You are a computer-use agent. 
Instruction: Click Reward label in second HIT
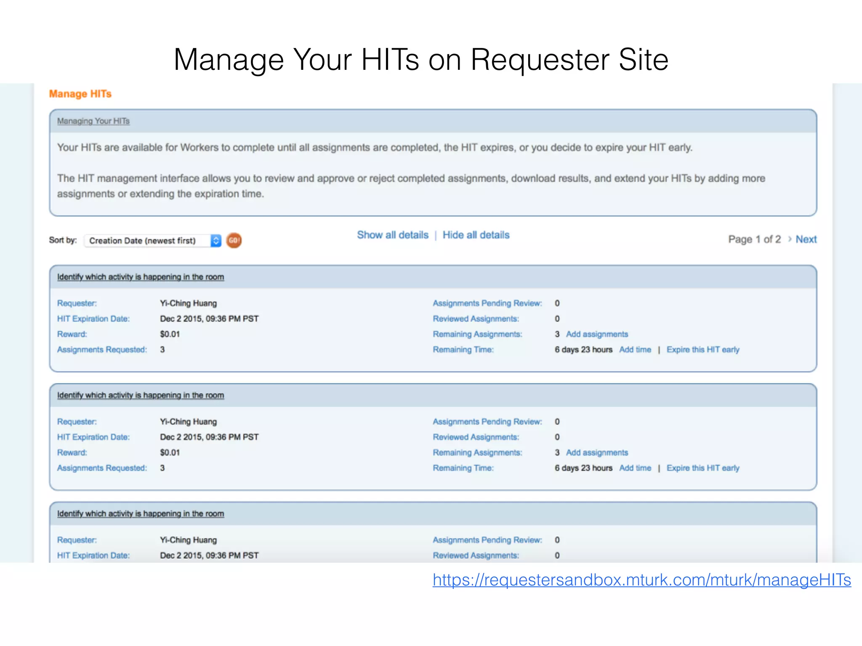point(72,453)
